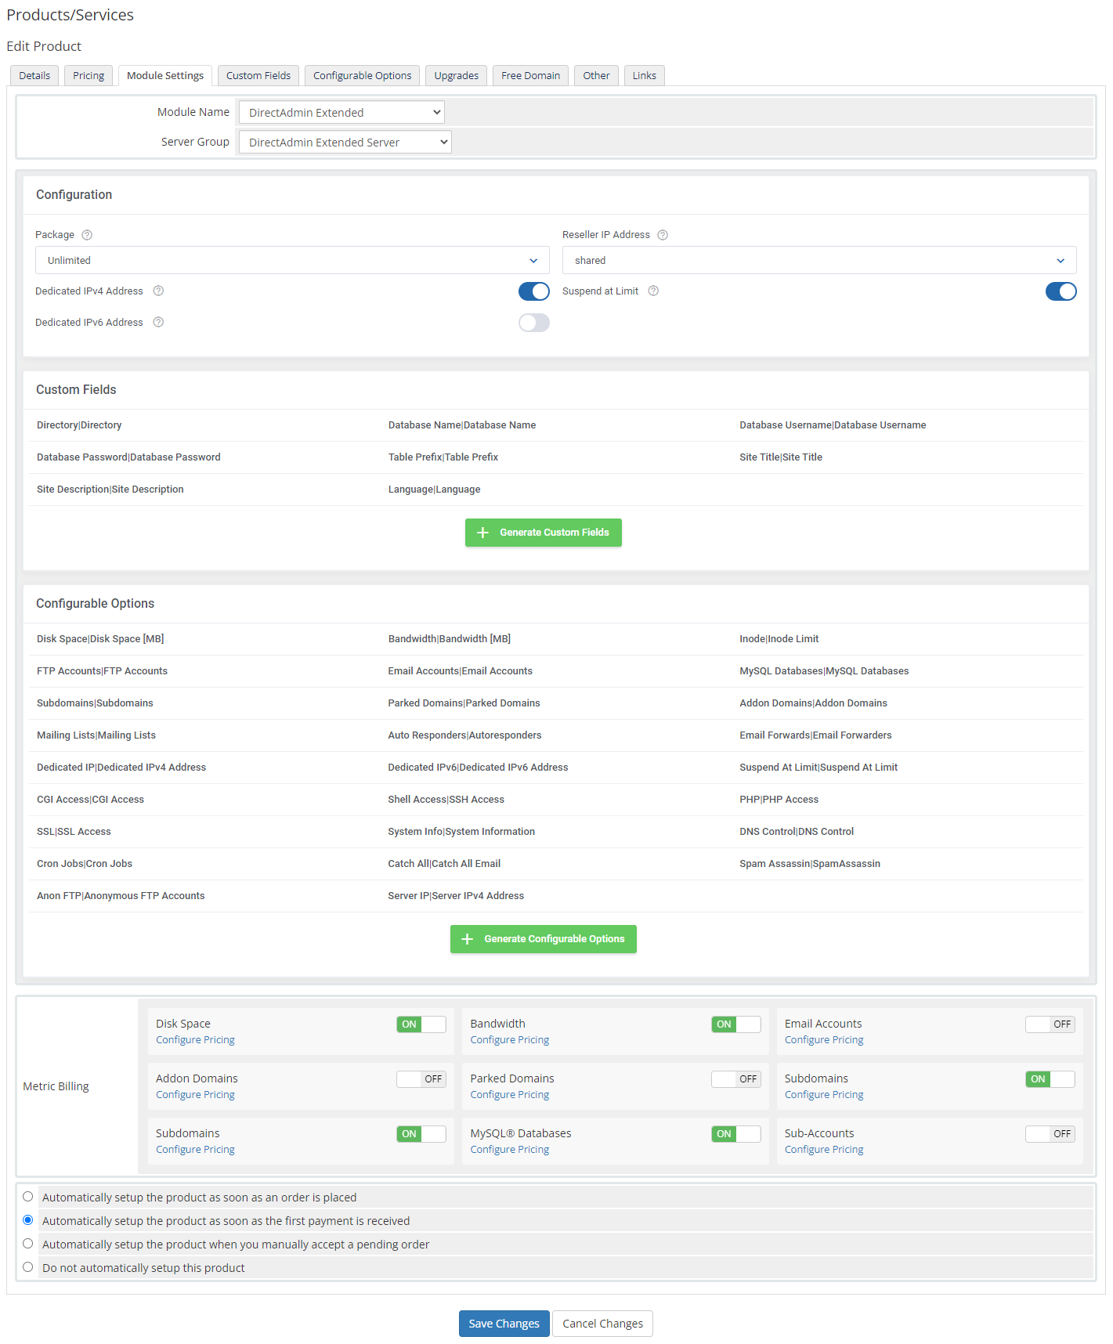Click help icon beside Suspend at Limit
This screenshot has width=1113, height=1344.
coord(653,291)
